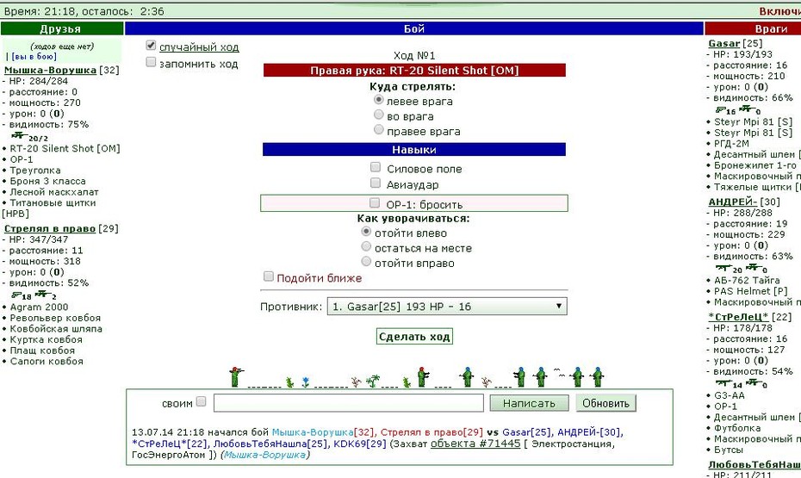Select the first blue-helmet soldier on the battlefield
Viewport: 801px width, 478px height.
(x=467, y=377)
